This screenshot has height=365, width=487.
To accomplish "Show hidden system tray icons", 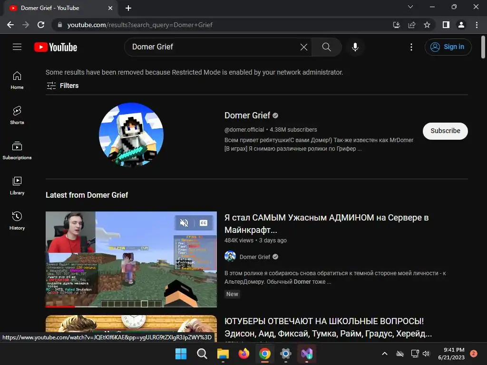I will tap(384, 354).
